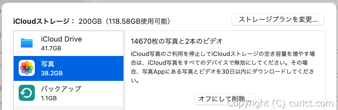Select the 写真 entry label

pos(48,64)
